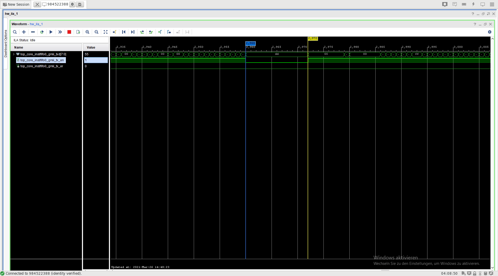The height and width of the screenshot is (276, 498).
Task: Open the hw_ila_1 link in Waveform title
Action: (x=36, y=24)
